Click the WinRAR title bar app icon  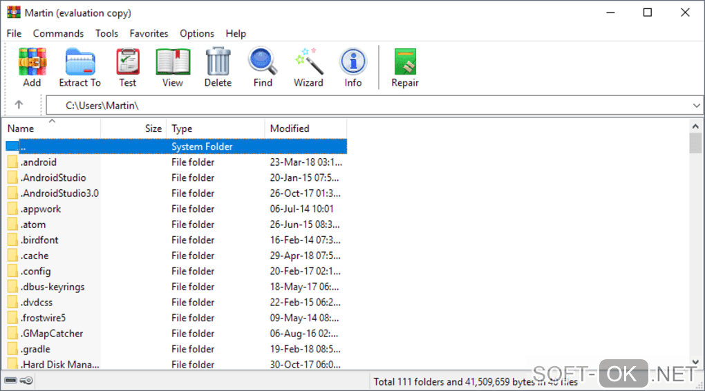point(14,12)
